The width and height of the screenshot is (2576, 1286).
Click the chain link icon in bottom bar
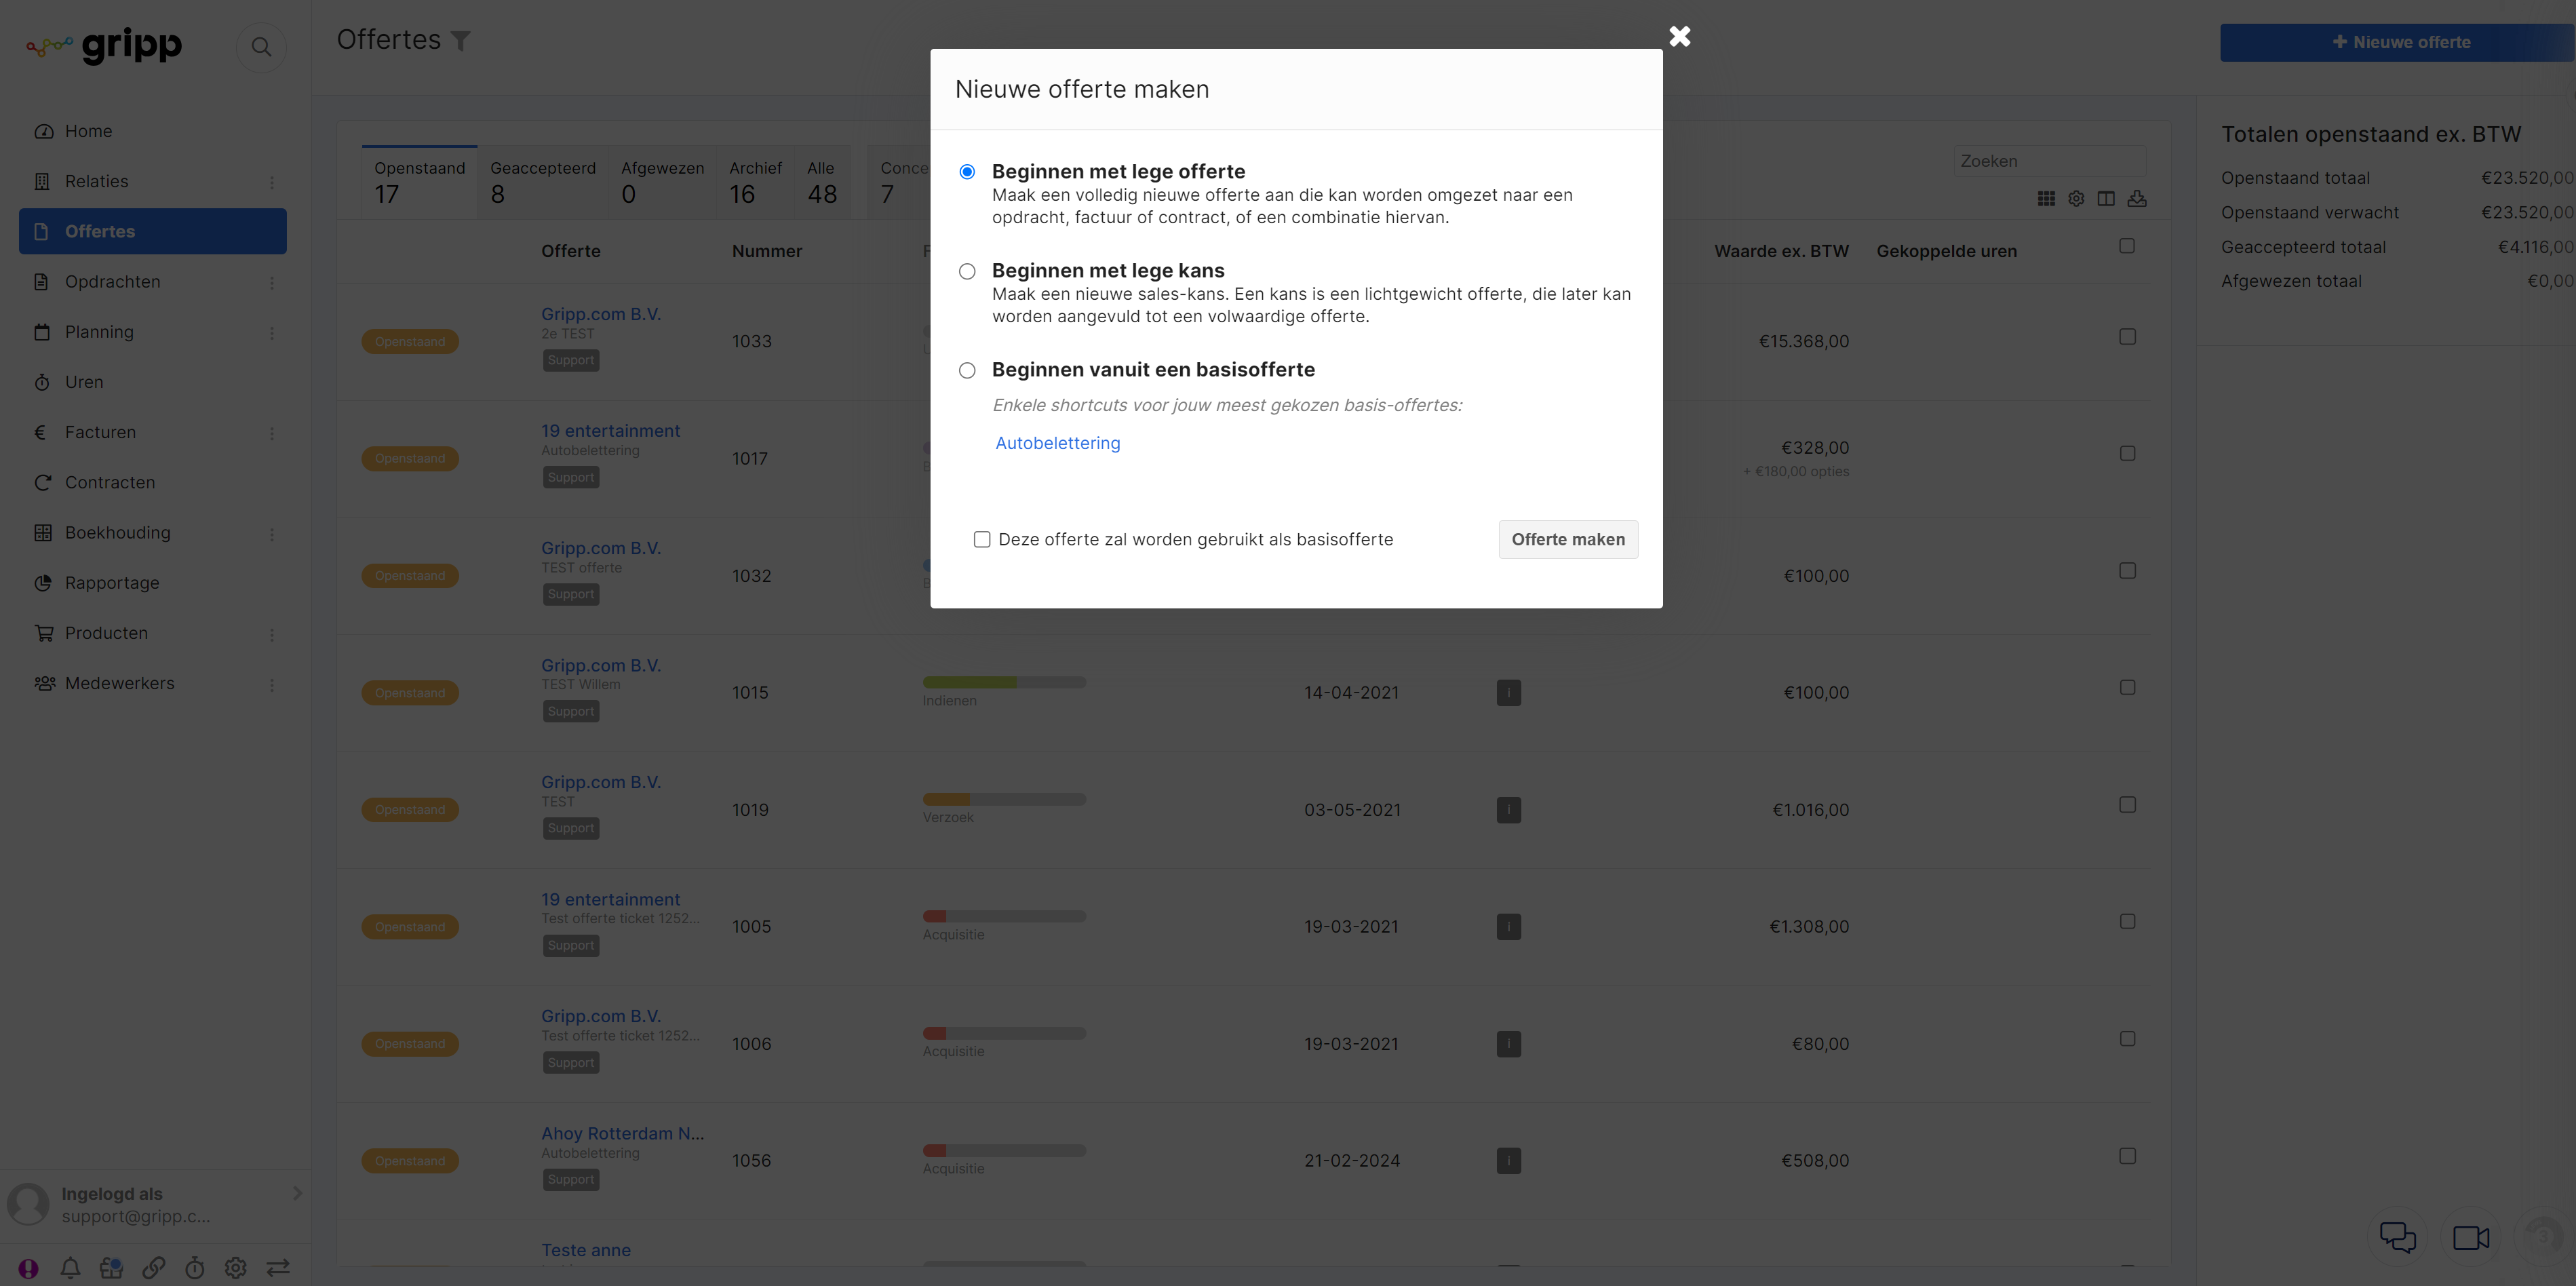[x=153, y=1268]
